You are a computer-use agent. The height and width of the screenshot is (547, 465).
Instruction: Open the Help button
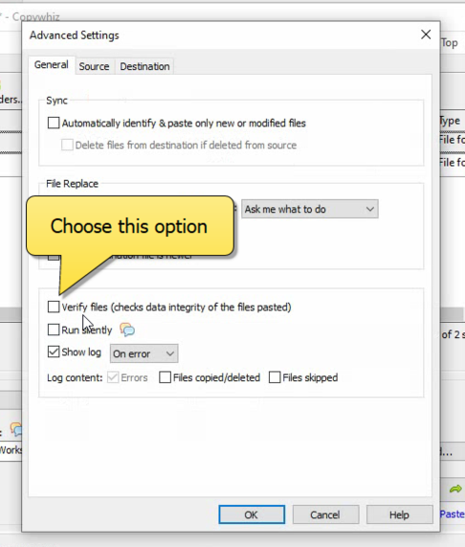tap(399, 514)
